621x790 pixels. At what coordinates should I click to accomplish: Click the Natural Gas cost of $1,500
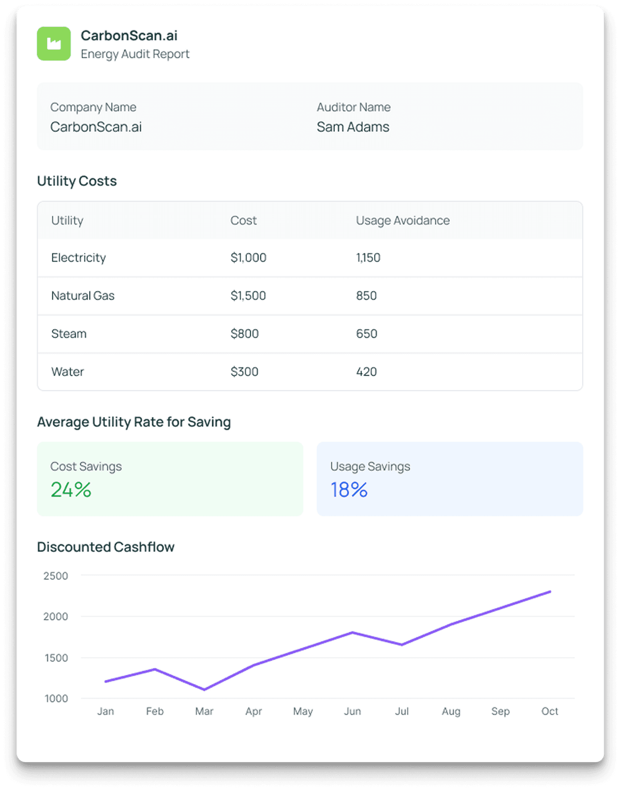point(248,295)
